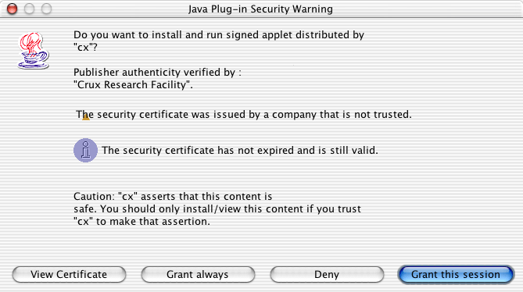The height and width of the screenshot is (292, 523).
Task: Click the gray zoom window button
Action: 46,9
